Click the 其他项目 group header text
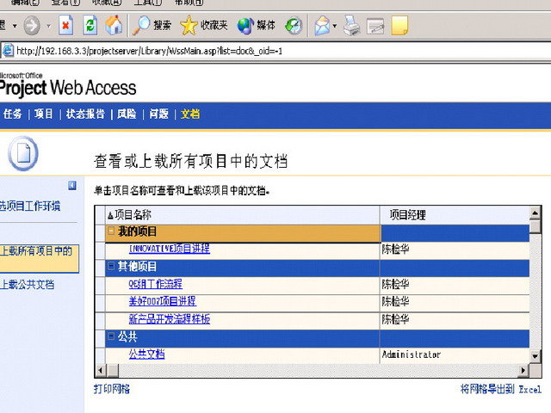The width and height of the screenshot is (551, 413). [137, 267]
